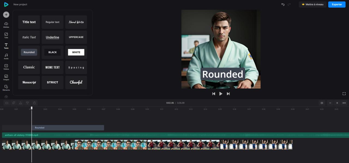
Task: Add the Hand Write text style
Action: click(76, 22)
